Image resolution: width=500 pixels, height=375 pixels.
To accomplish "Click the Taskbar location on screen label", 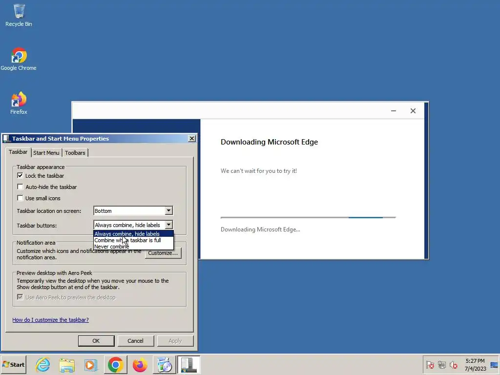I will (49, 211).
